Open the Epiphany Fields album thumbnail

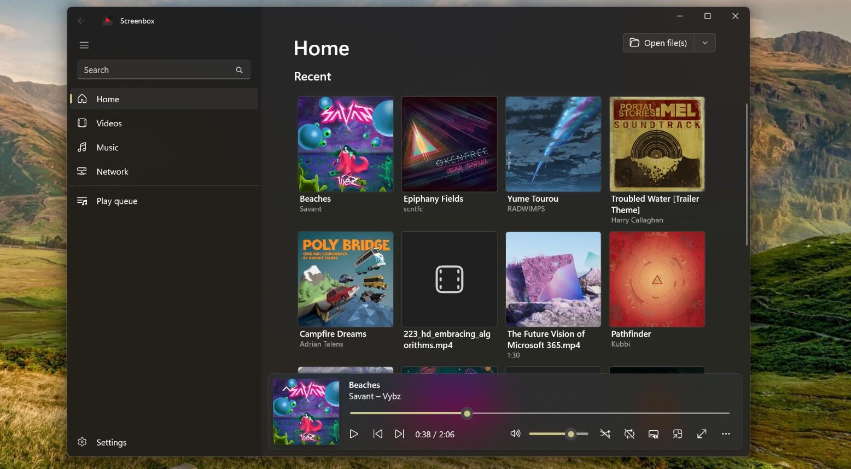coord(450,144)
